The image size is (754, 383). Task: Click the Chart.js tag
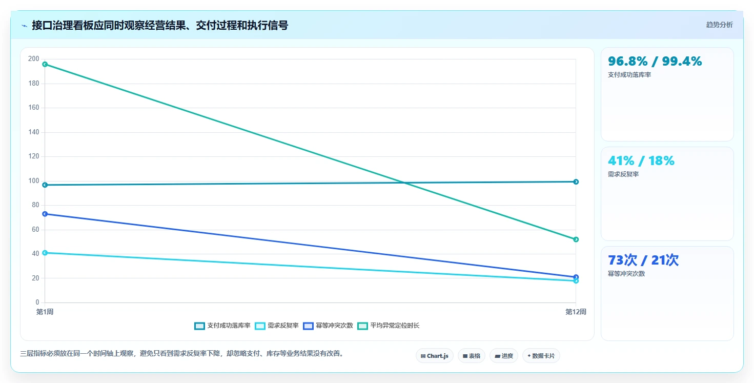(x=434, y=356)
